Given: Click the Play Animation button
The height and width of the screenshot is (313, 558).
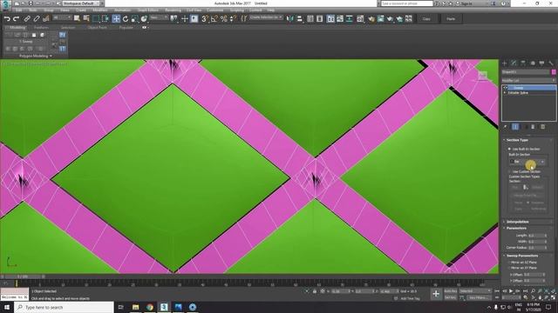Looking at the screenshot, I should point(511,291).
